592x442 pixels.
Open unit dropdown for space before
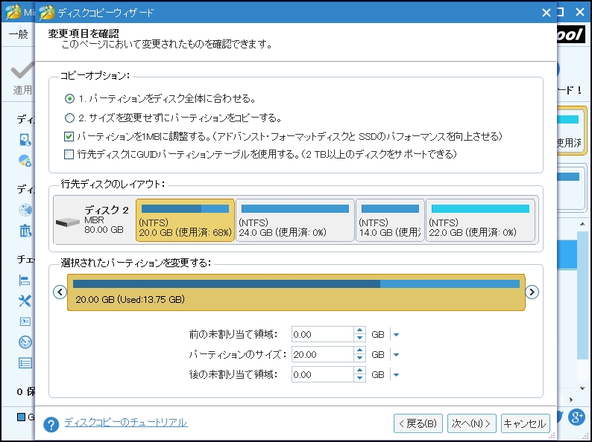click(396, 335)
